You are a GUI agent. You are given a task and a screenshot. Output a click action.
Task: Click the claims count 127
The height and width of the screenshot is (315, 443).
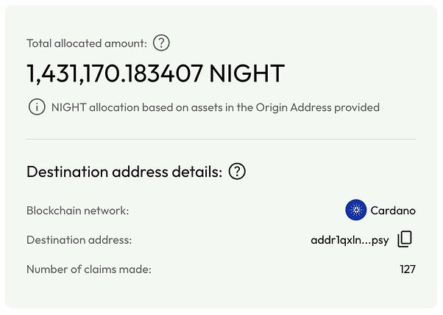point(406,269)
